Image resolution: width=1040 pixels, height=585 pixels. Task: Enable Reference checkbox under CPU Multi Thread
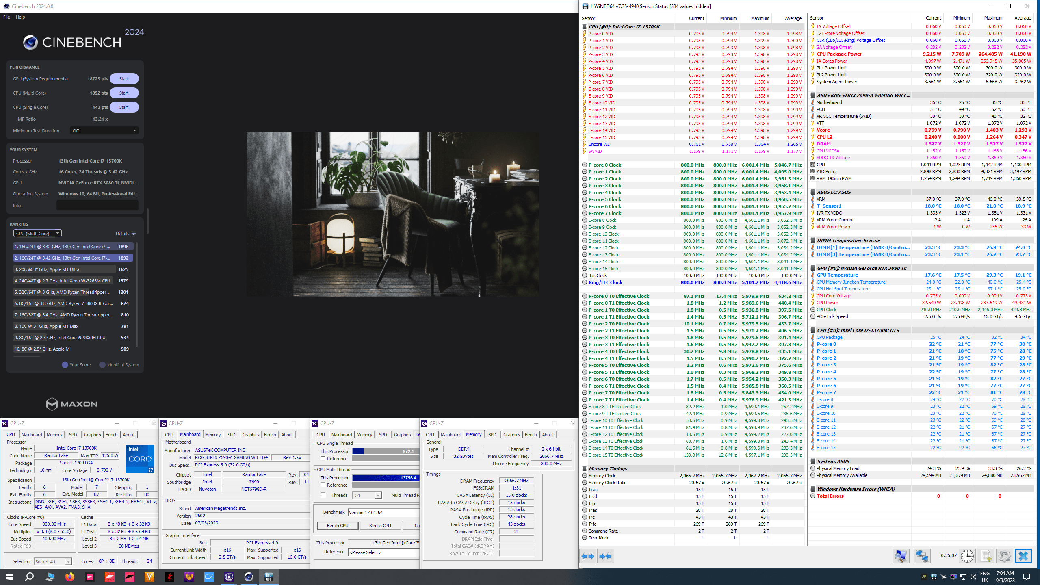click(x=323, y=485)
